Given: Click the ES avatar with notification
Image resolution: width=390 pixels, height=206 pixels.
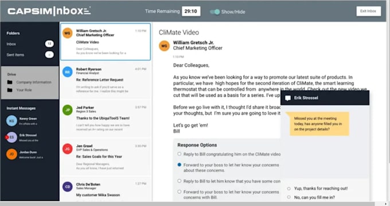Looking at the screenshot, I should pos(11,137).
